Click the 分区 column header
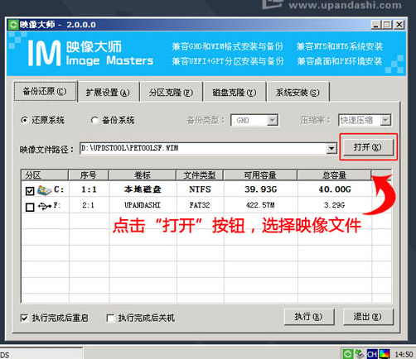Viewport: 416px width, 359px height. click(45, 175)
